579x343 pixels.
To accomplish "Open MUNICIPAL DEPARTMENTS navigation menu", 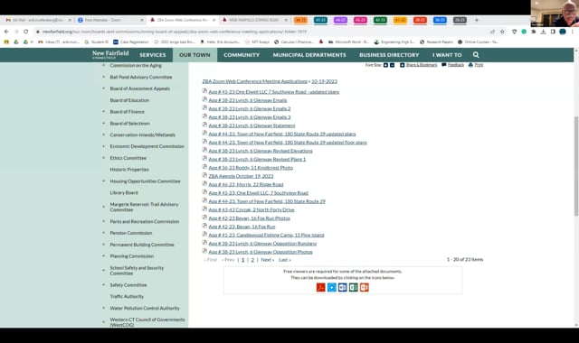I will pos(309,55).
